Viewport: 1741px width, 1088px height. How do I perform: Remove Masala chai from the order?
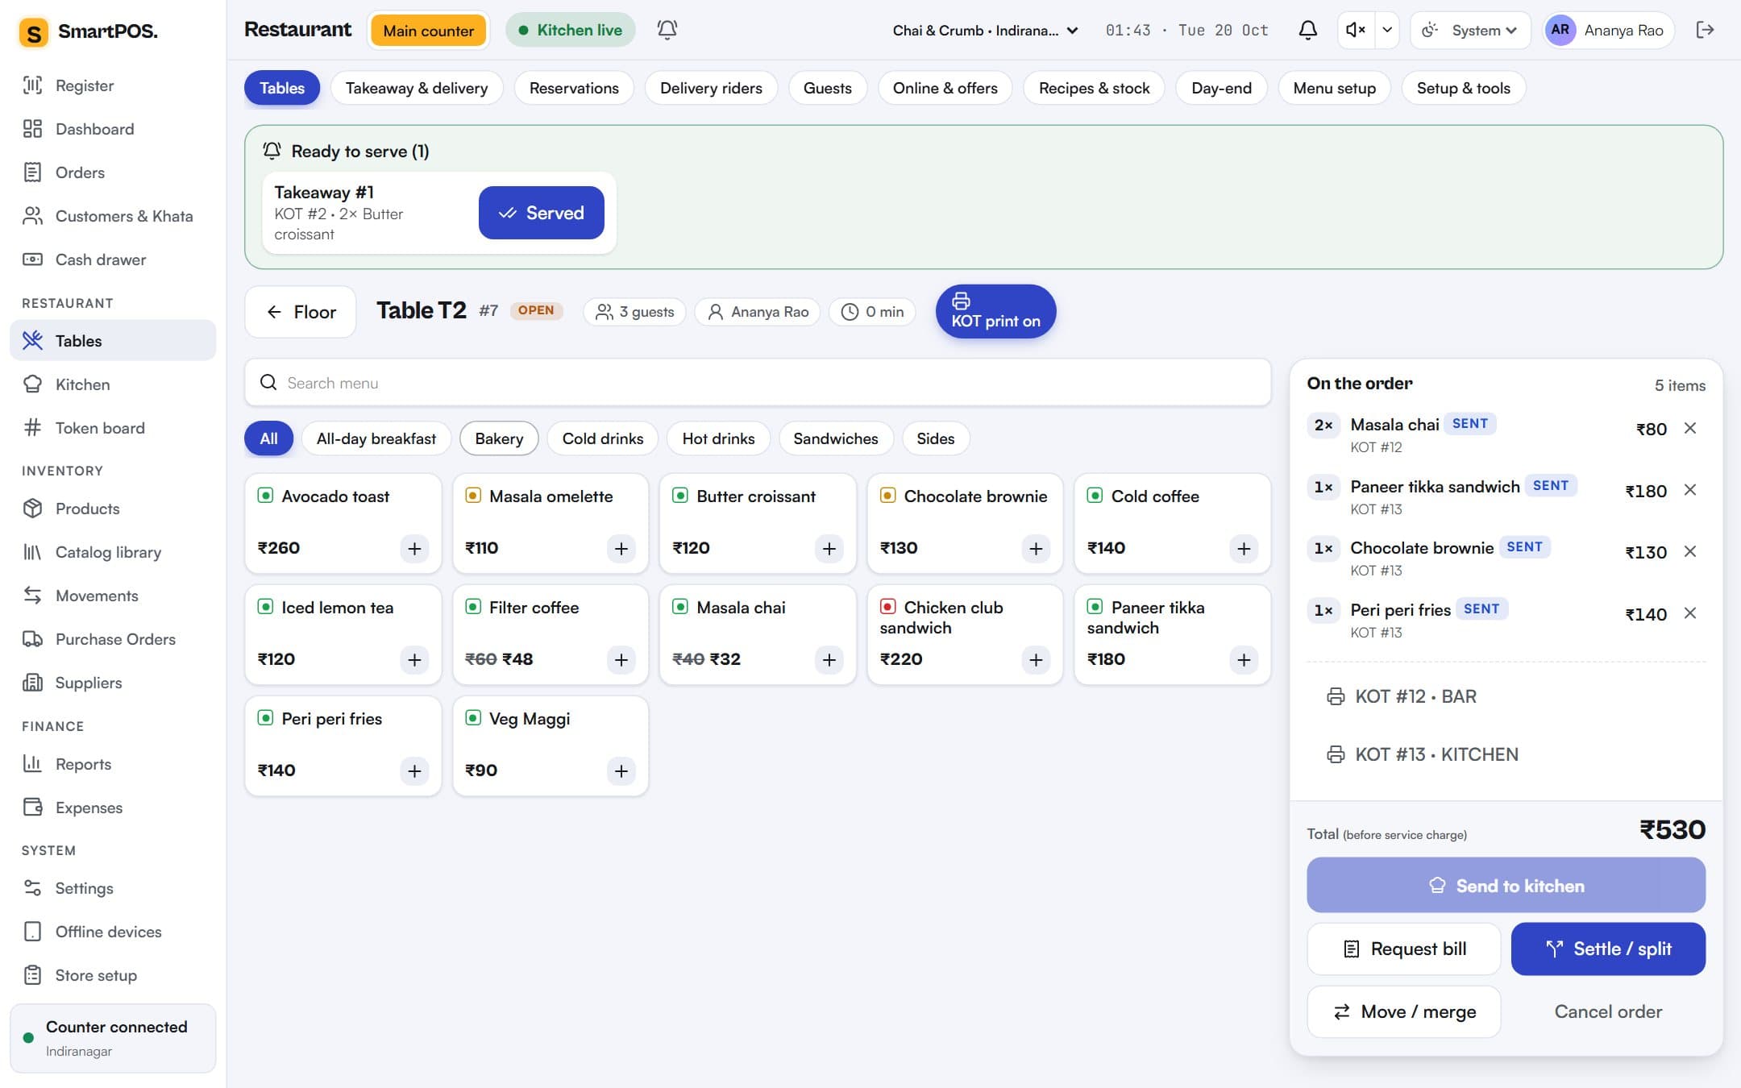pos(1690,428)
